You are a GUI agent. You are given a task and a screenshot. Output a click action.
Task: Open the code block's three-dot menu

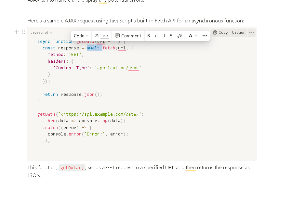(252, 32)
